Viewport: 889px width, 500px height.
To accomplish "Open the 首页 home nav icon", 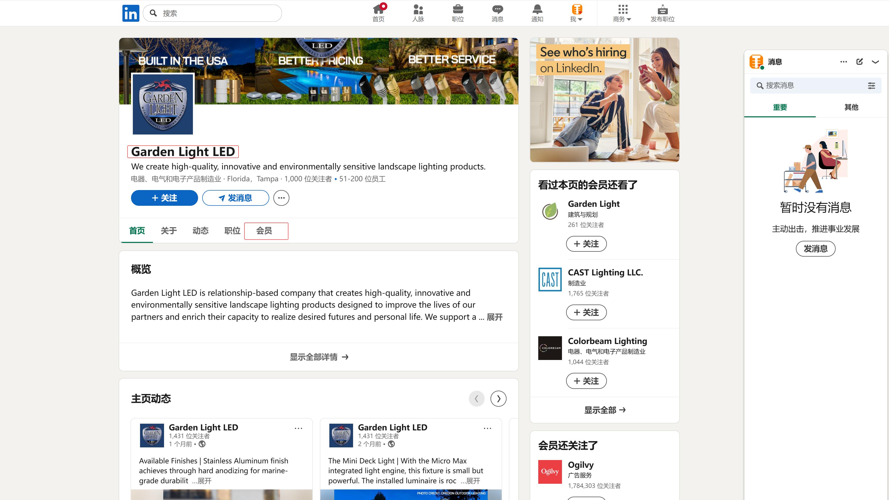I will pos(379,13).
